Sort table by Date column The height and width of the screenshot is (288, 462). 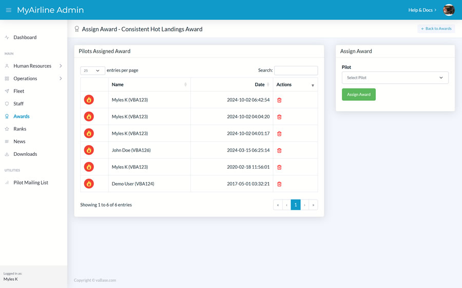coord(260,84)
